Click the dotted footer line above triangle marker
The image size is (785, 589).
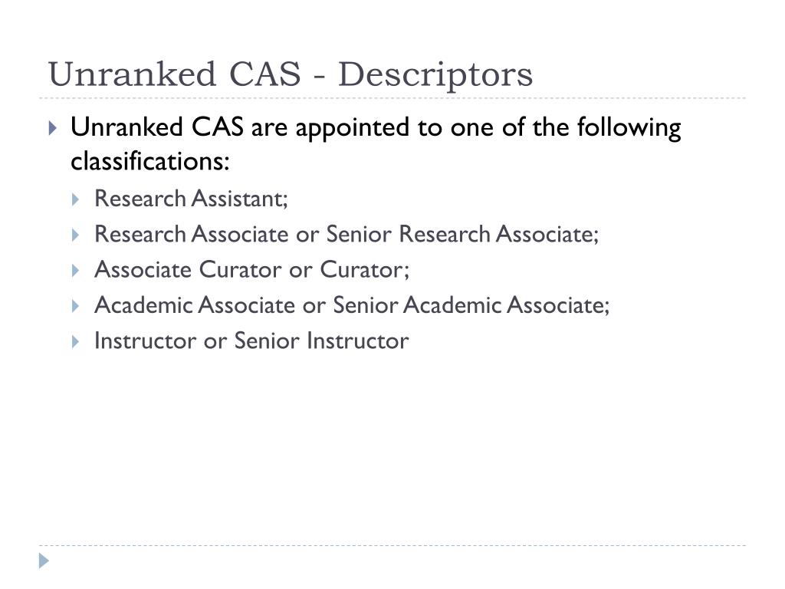(x=392, y=545)
